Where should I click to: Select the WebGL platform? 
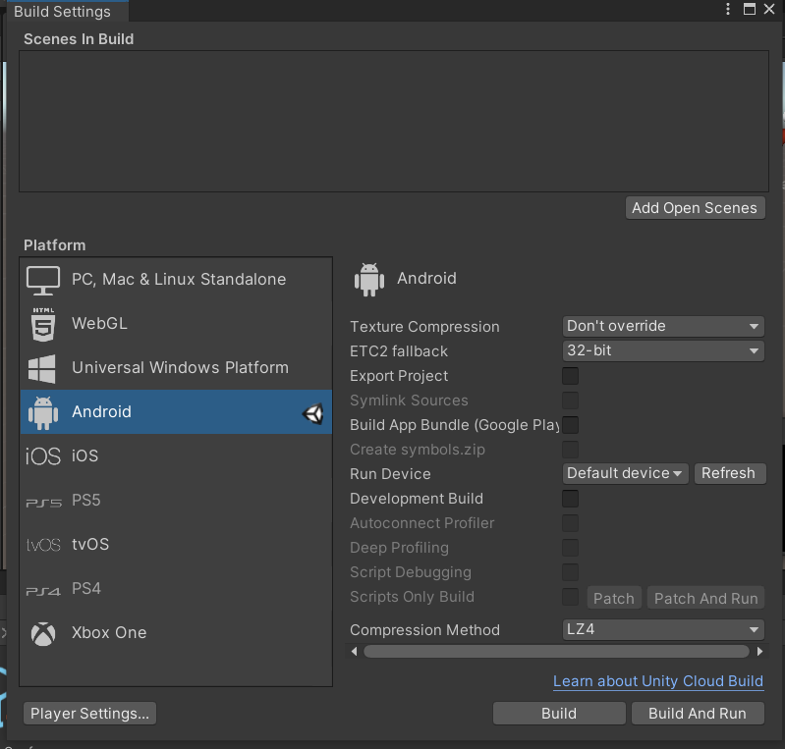click(x=176, y=324)
